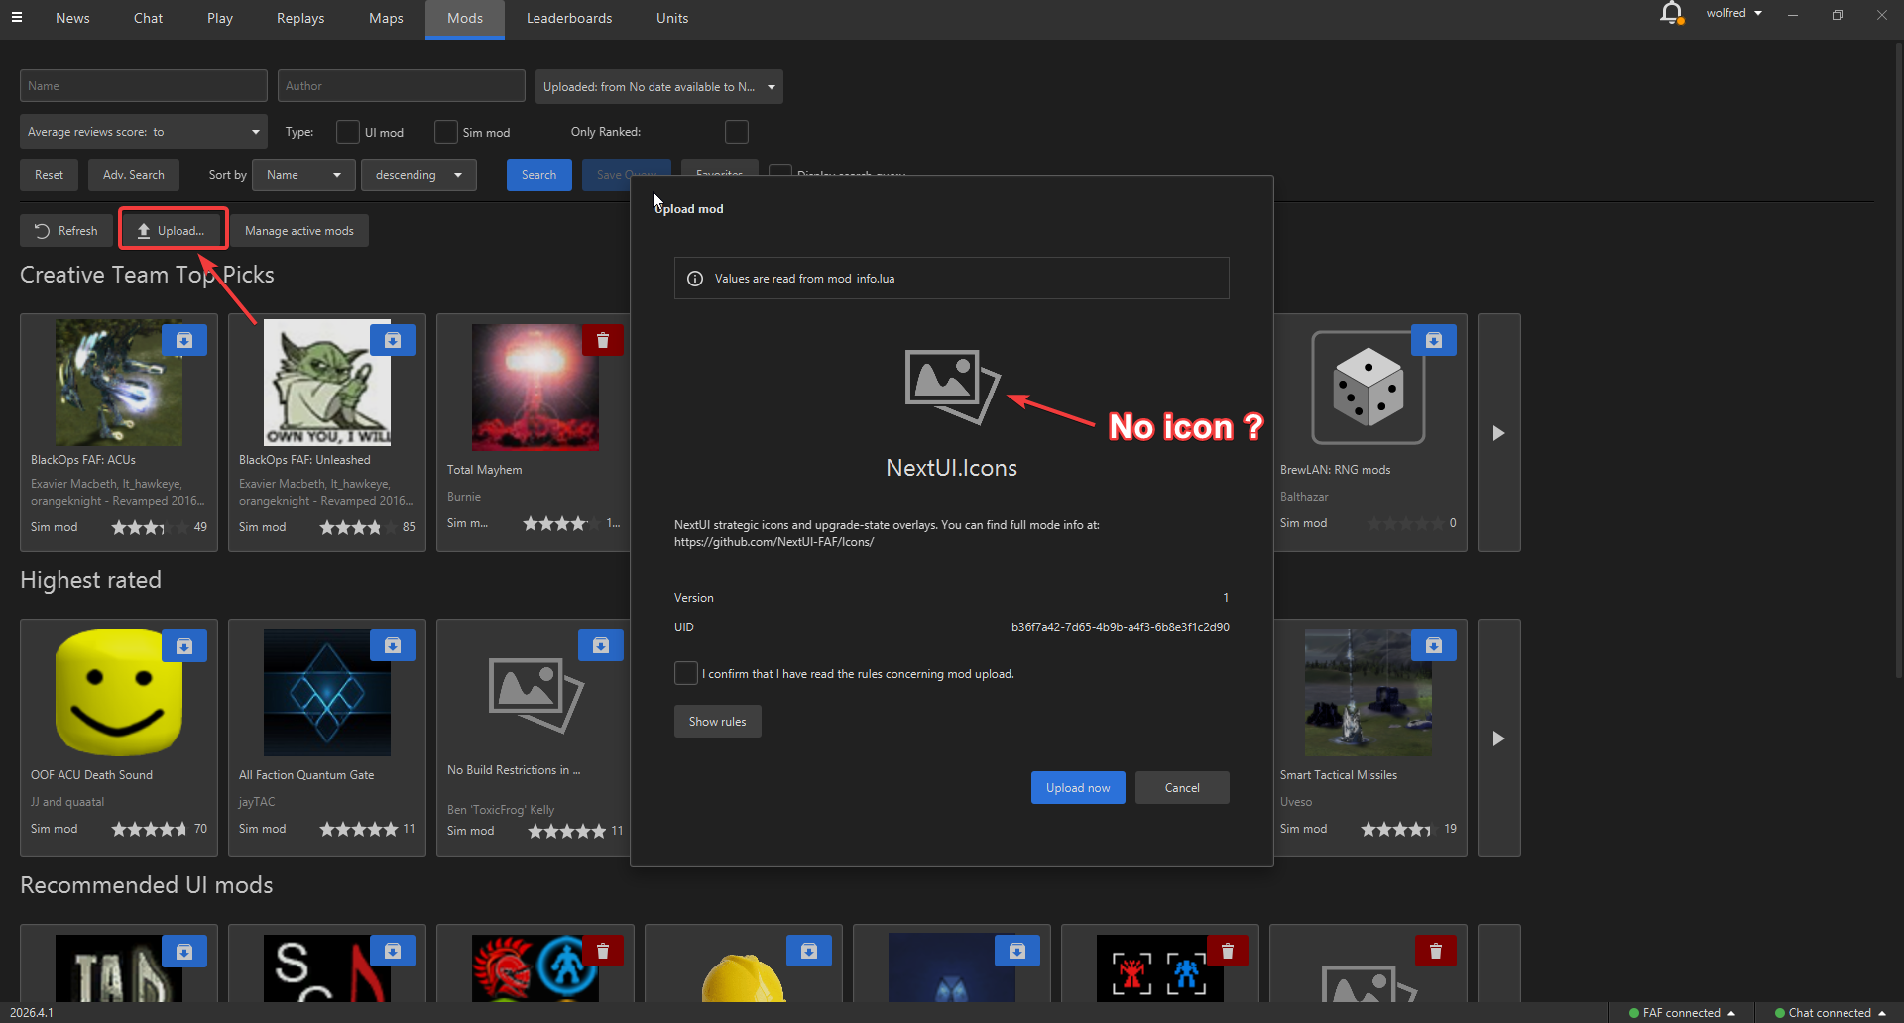Select the mod UID text value

[x=1121, y=627]
